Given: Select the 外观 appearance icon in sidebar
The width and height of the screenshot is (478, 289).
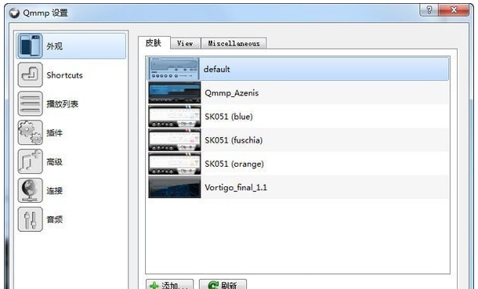Looking at the screenshot, I should tap(30, 46).
